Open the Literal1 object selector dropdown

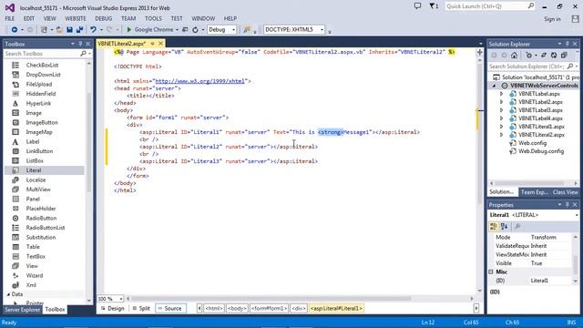tap(577, 215)
